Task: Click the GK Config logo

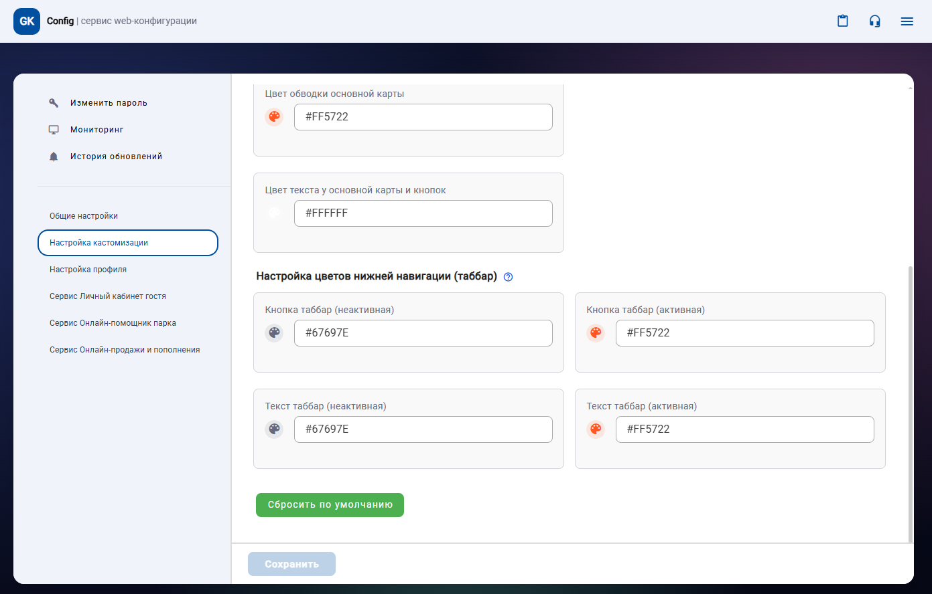Action: tap(27, 21)
